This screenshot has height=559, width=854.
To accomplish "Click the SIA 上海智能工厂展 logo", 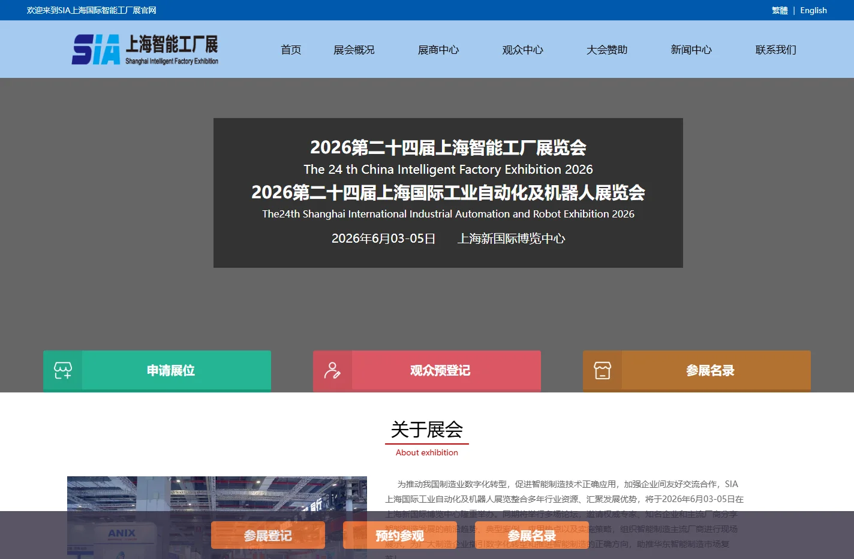I will (x=145, y=49).
